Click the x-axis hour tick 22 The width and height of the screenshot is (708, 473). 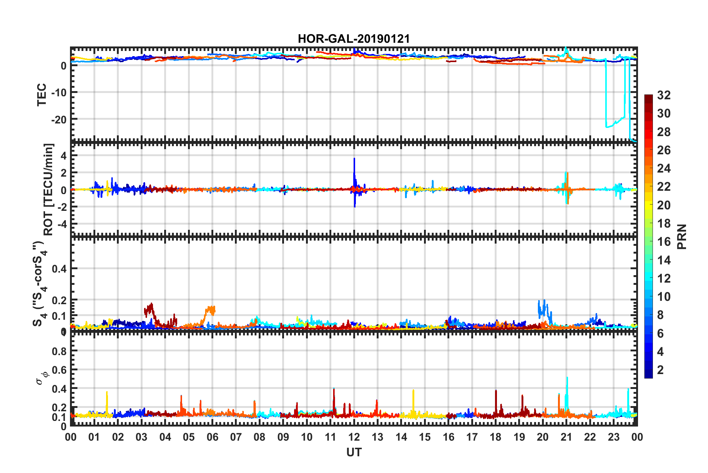pos(590,437)
